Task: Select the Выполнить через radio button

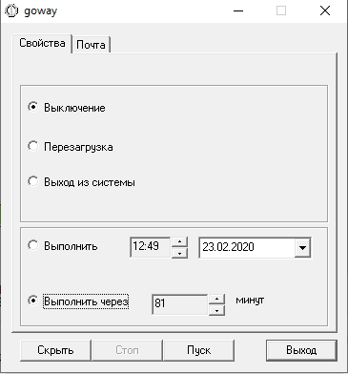Action: pos(32,301)
